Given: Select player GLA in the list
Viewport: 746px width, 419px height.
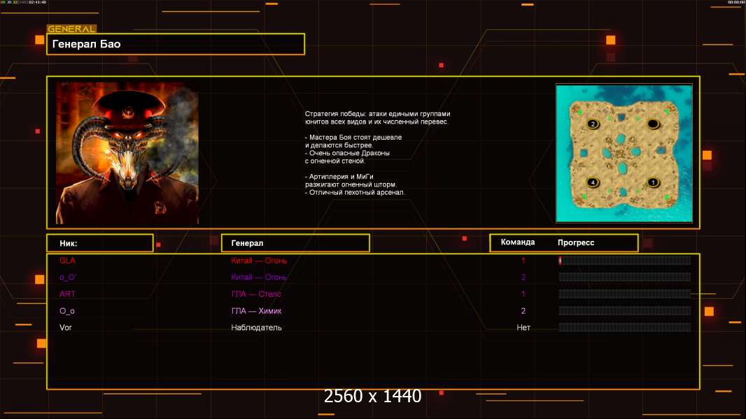Looking at the screenshot, I should click(67, 260).
